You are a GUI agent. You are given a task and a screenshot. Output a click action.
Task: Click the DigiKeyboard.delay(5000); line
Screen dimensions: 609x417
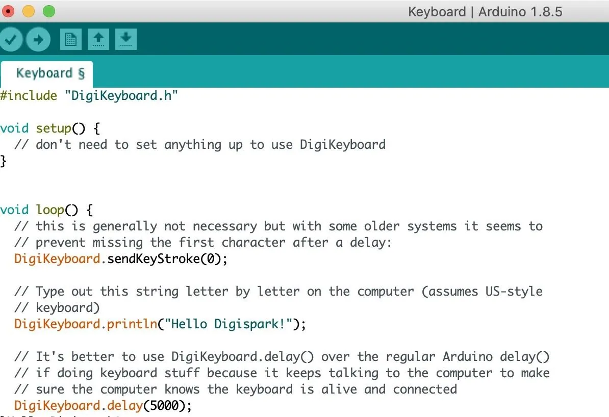103,405
